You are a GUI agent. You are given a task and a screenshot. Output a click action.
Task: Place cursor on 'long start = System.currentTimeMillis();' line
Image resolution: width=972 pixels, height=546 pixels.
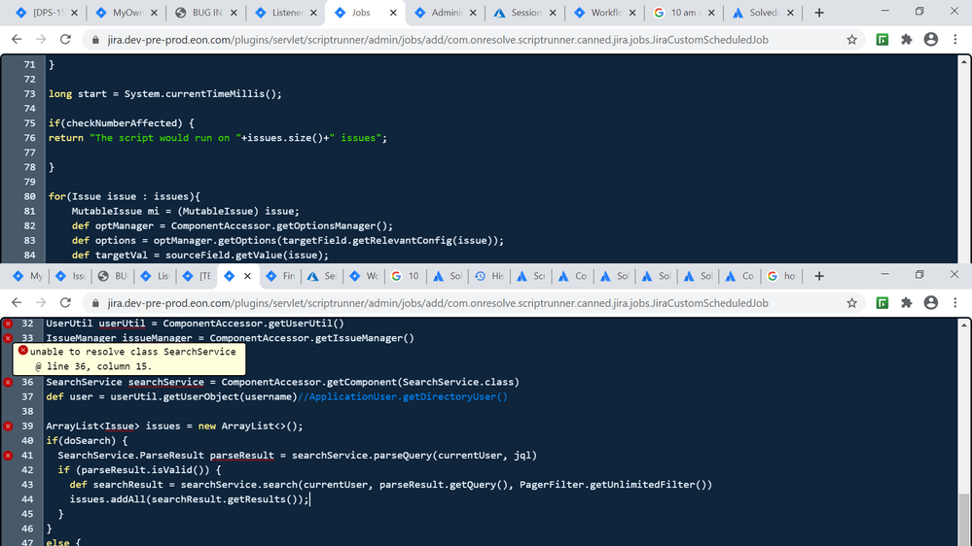point(164,94)
